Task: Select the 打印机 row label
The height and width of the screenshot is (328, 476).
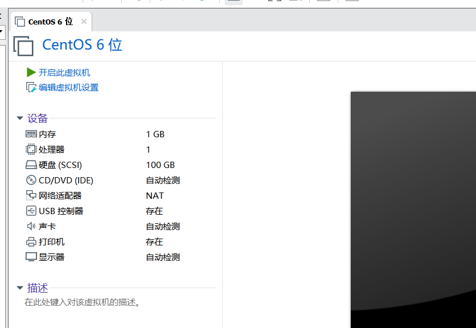Action: 52,242
